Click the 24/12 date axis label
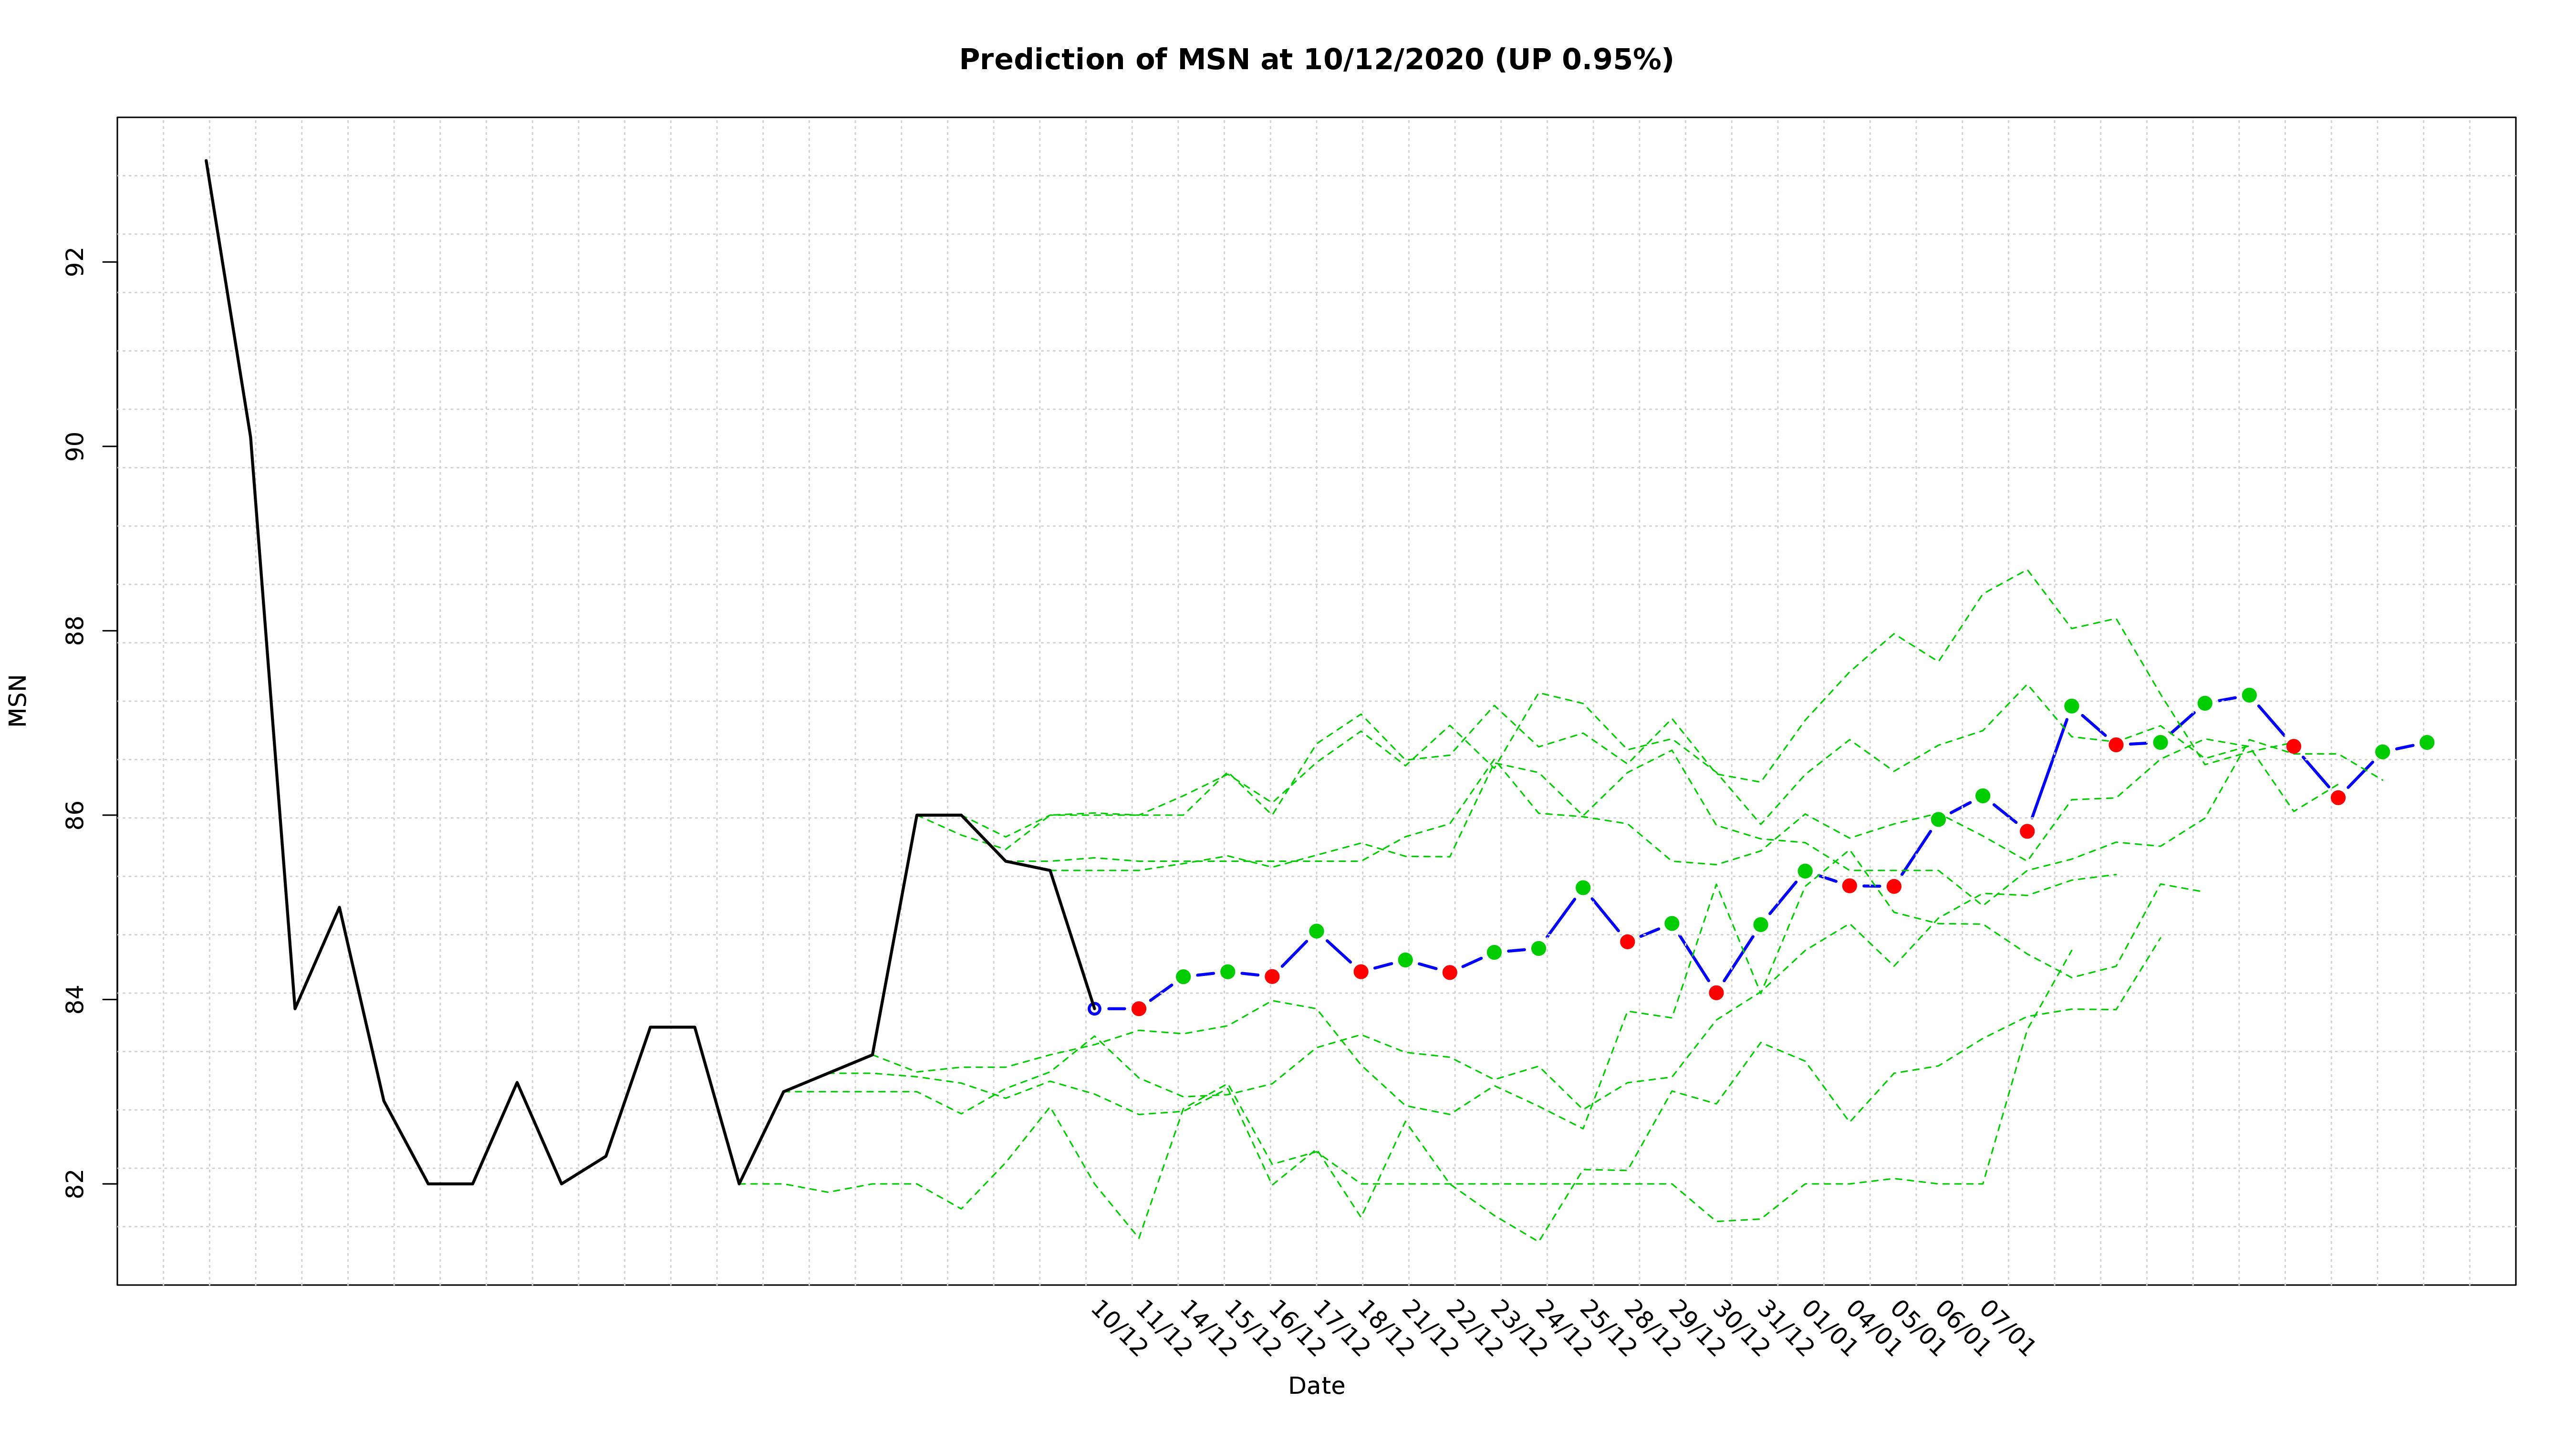The width and height of the screenshot is (2576, 1431). (1562, 1329)
